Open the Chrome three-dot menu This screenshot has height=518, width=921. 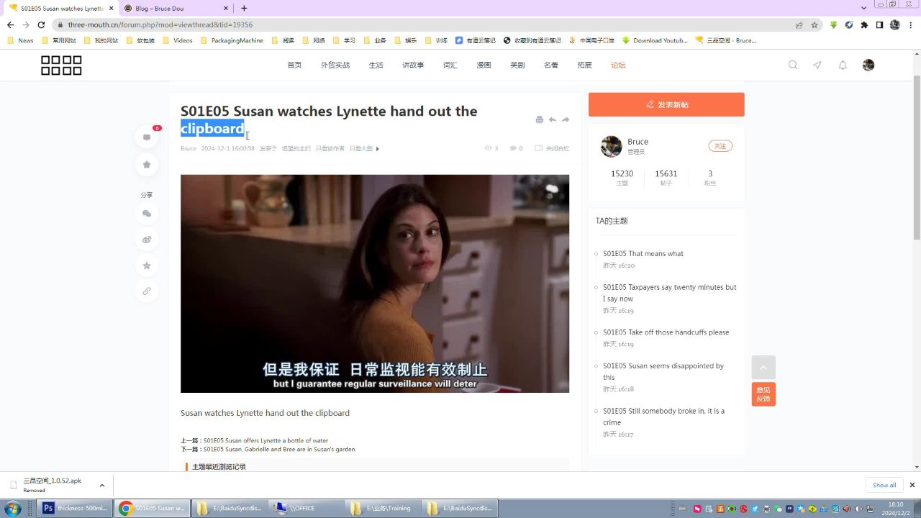[x=910, y=24]
